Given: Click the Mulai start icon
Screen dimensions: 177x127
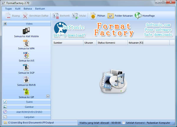Looking at the screenshot, I should [75, 16].
